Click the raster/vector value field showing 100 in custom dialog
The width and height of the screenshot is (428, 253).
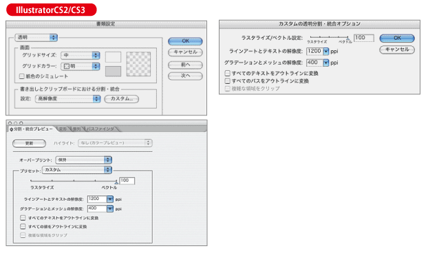[x=363, y=38]
